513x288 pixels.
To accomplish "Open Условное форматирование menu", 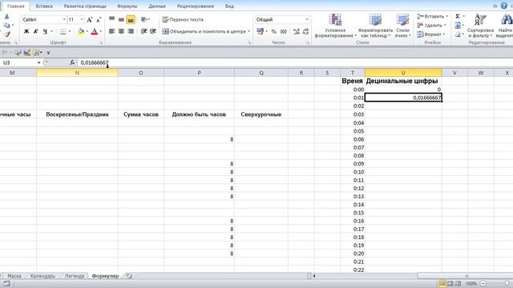I will pos(335,26).
